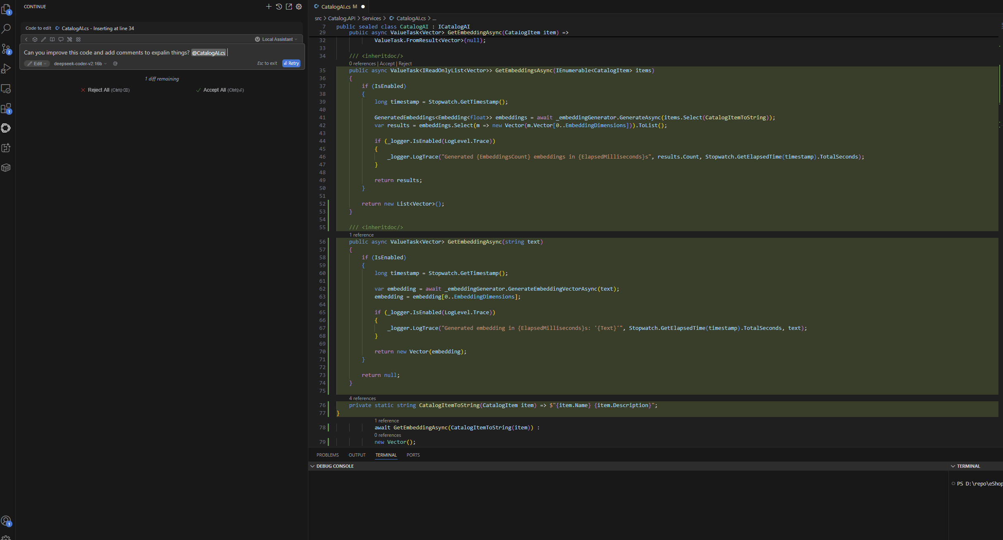Image resolution: width=1003 pixels, height=540 pixels.
Task: Switch to the PROBLEMS tab
Action: coord(327,455)
